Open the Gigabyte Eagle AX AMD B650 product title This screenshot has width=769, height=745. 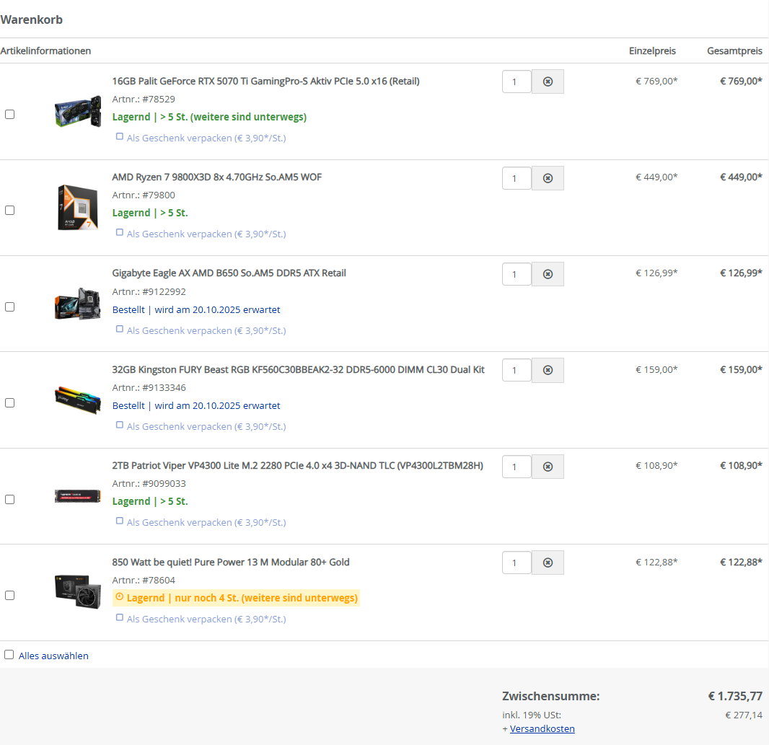(229, 273)
